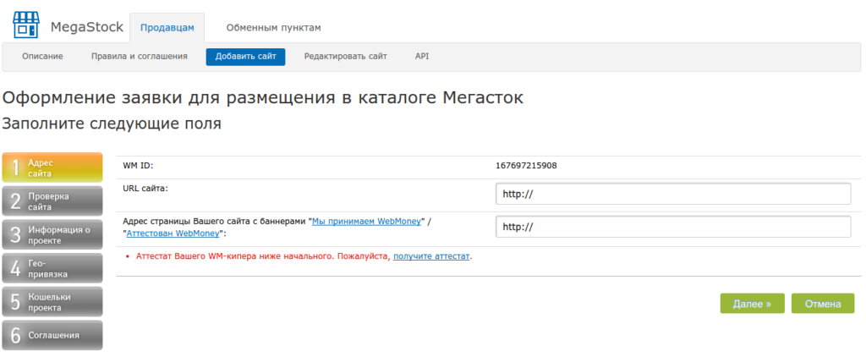
Task: Open the Аттестован WebMoney link
Action: (x=174, y=233)
